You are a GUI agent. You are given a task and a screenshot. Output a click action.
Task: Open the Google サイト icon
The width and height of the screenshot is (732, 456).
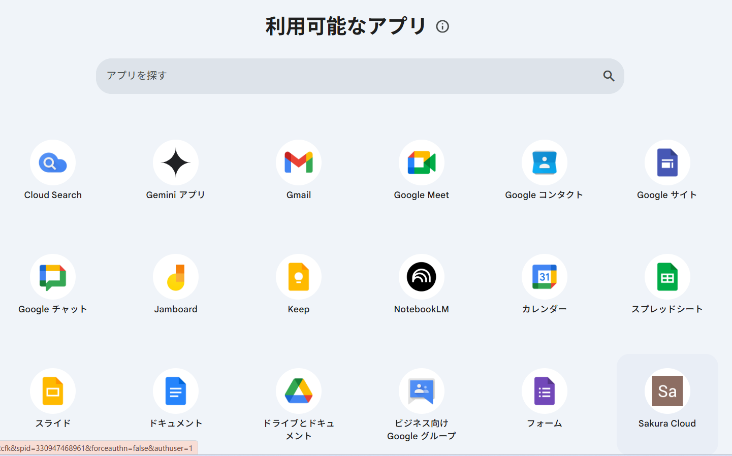click(x=667, y=162)
